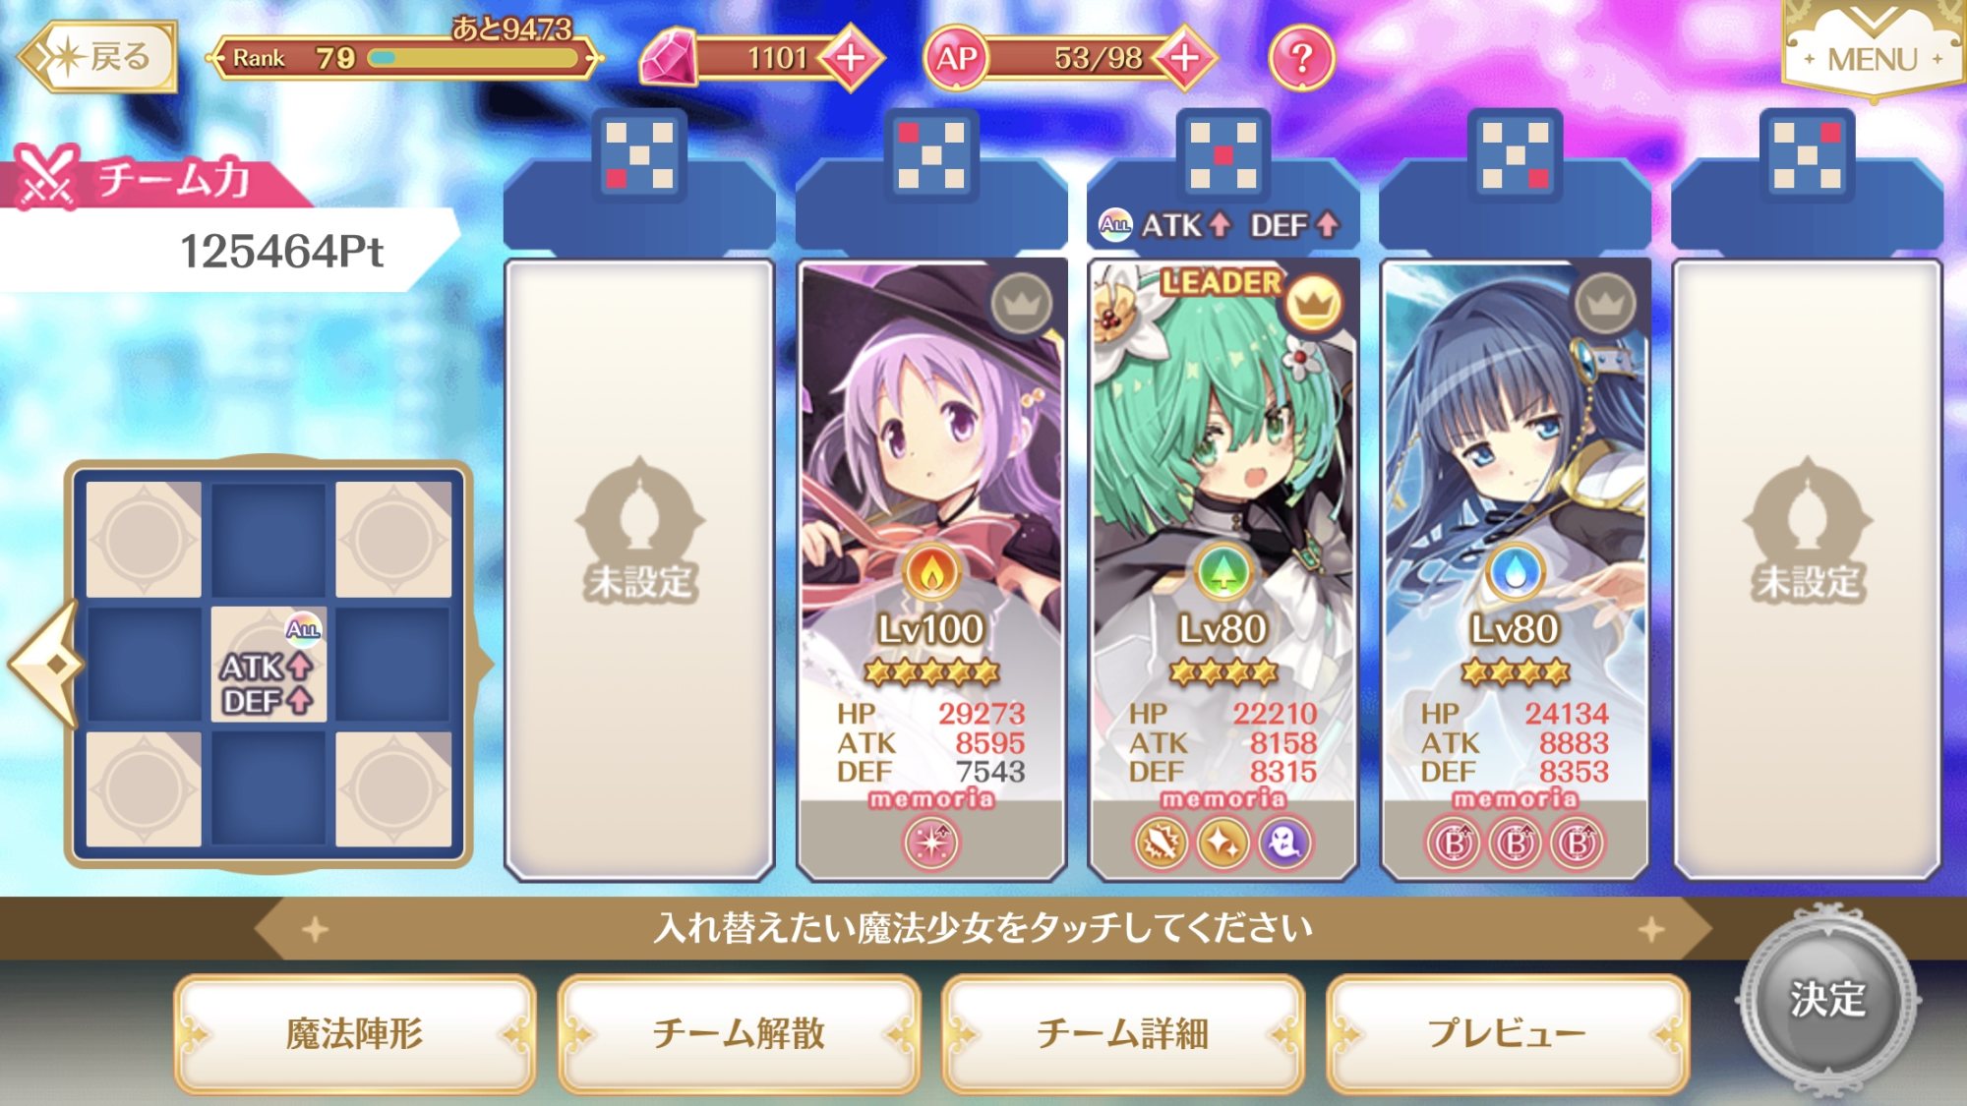Tap the plus icon to refill AP
The image size is (1967, 1106).
(1185, 58)
